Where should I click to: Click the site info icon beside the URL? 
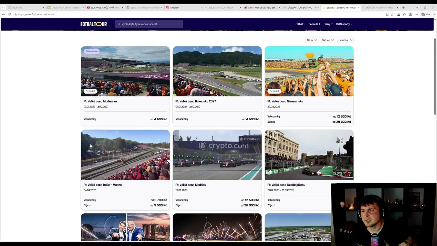coord(15,14)
